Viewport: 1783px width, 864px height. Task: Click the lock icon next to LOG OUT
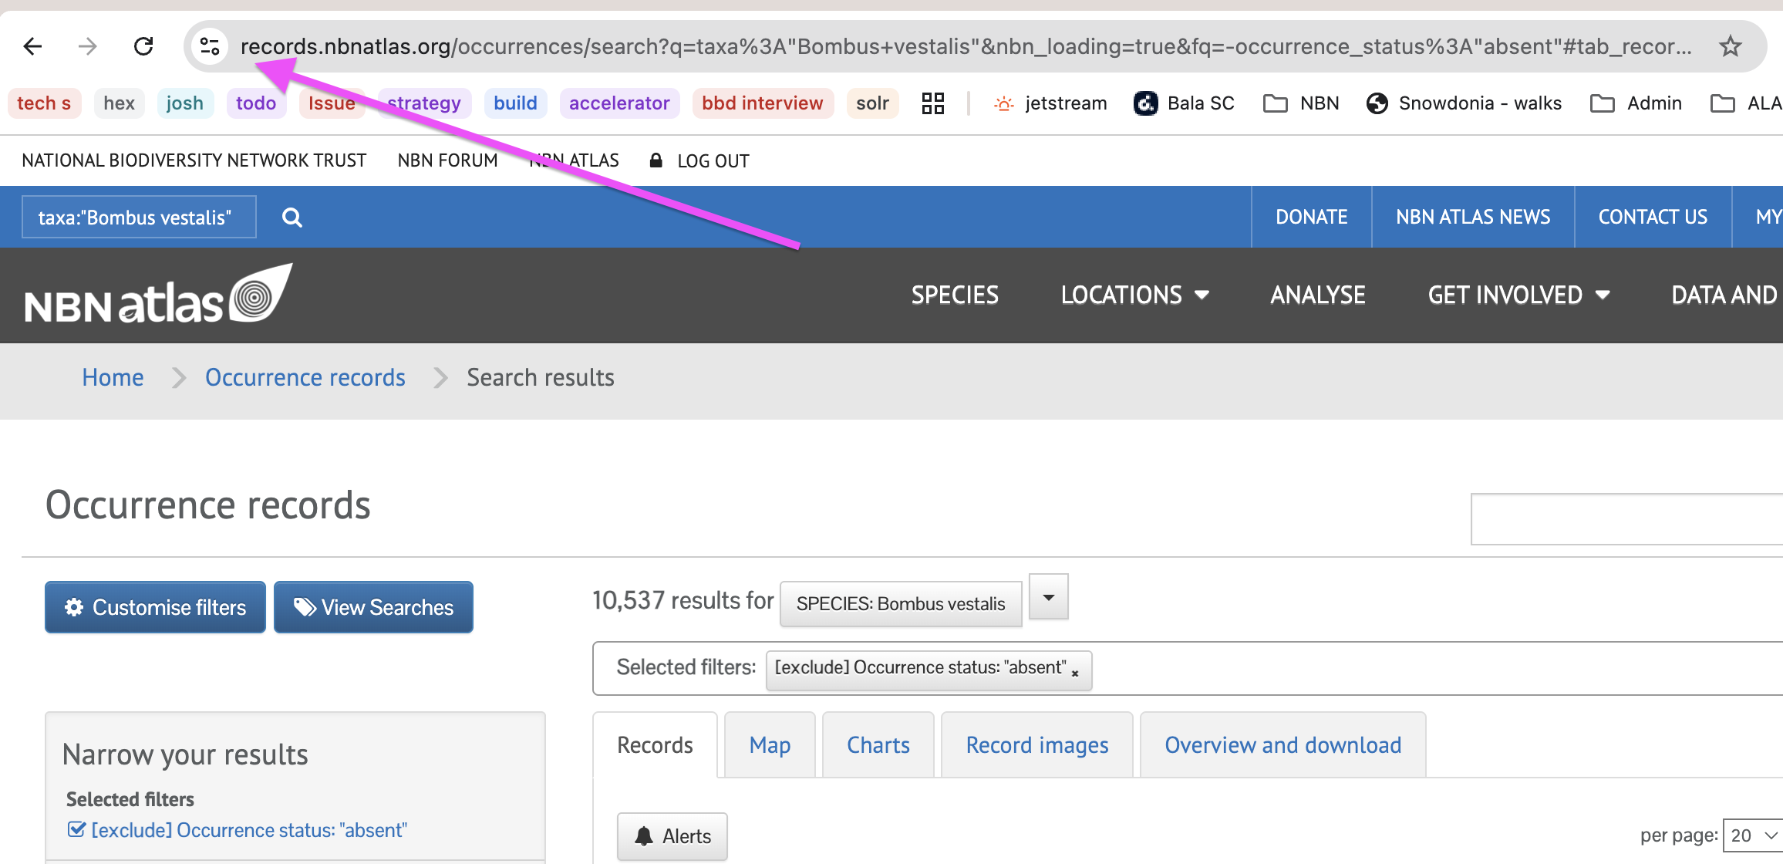[x=656, y=160]
